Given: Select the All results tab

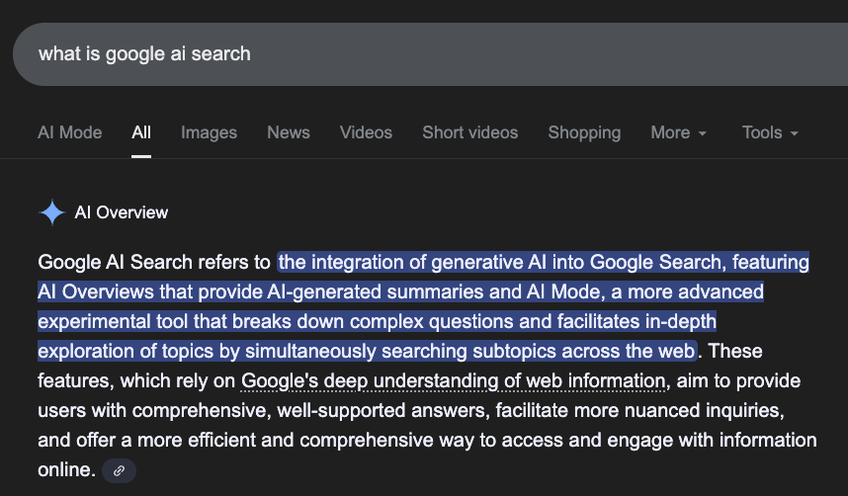Looking at the screenshot, I should 141,132.
